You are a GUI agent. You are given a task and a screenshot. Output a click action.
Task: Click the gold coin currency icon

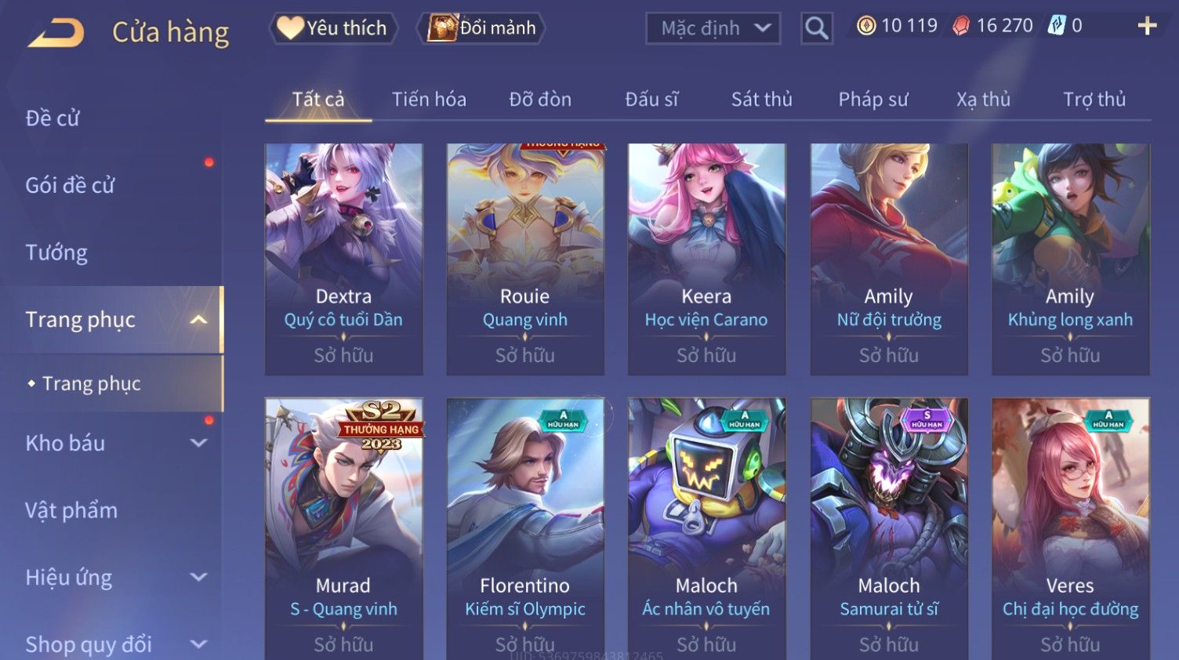[x=865, y=26]
